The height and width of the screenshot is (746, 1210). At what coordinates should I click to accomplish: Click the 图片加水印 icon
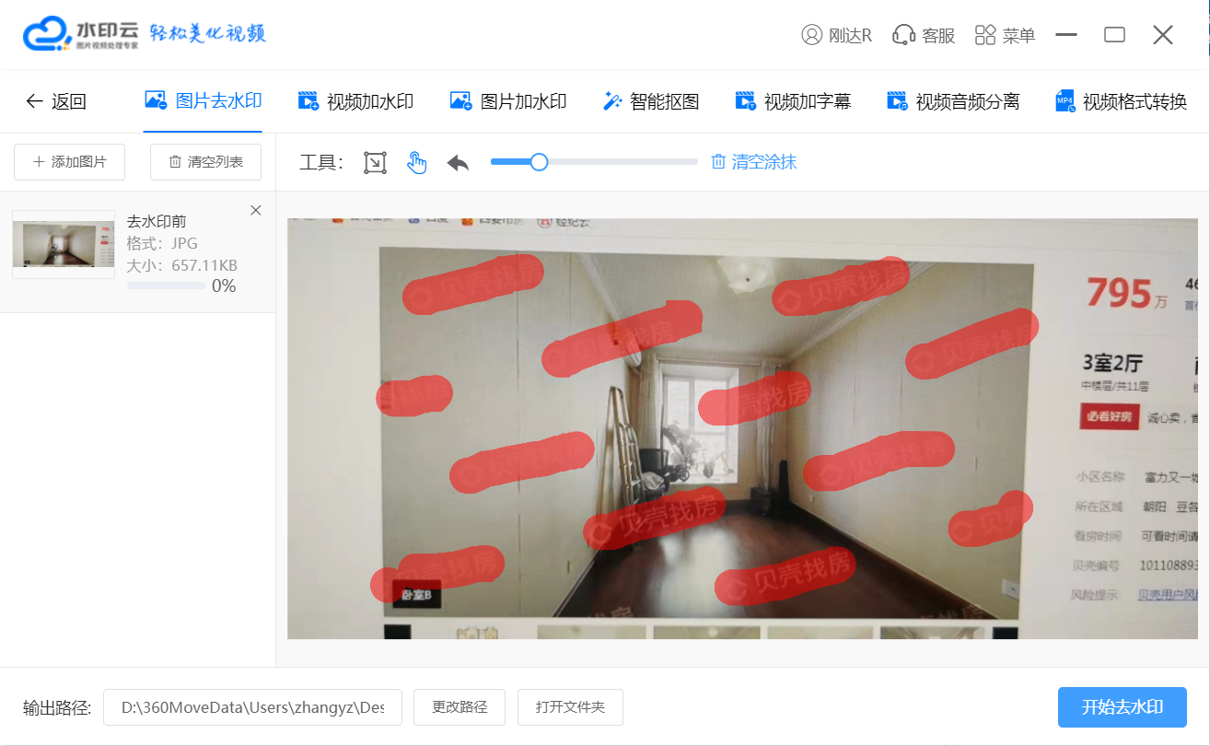[460, 101]
